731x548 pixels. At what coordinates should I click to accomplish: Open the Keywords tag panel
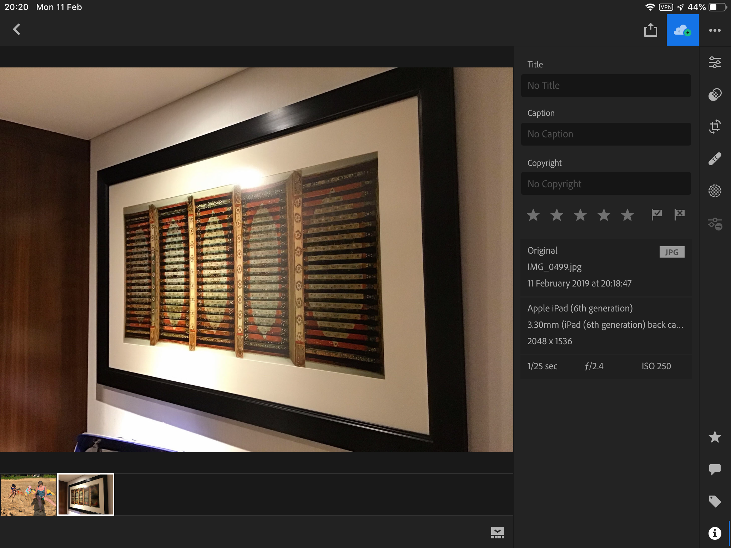pyautogui.click(x=715, y=501)
